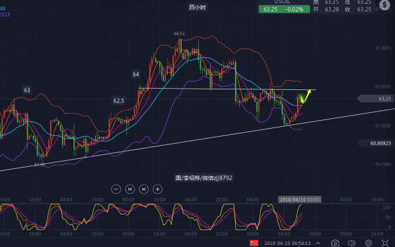Click the indicator scale value 50
This screenshot has width=395, height=247.
point(388,217)
